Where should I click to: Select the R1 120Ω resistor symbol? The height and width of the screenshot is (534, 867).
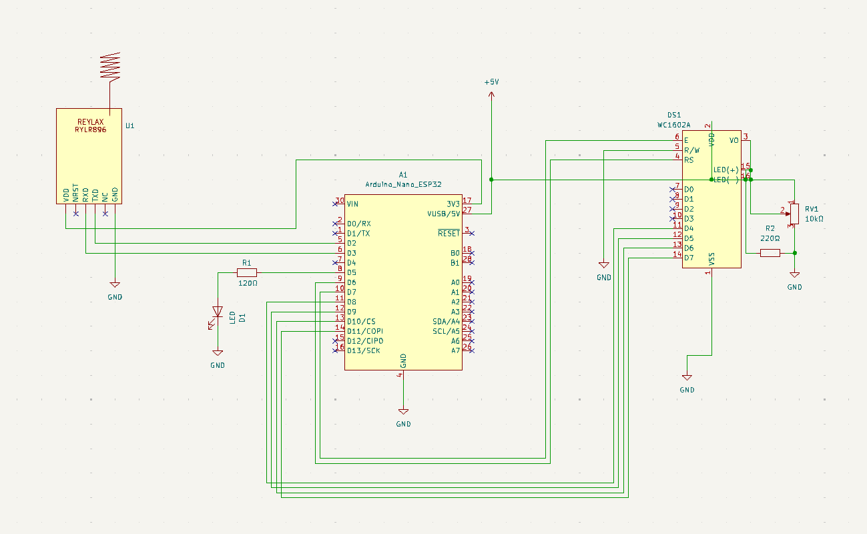(247, 272)
